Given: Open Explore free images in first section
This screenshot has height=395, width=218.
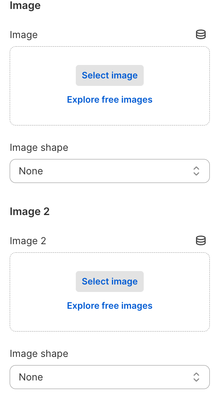Looking at the screenshot, I should 109,99.
